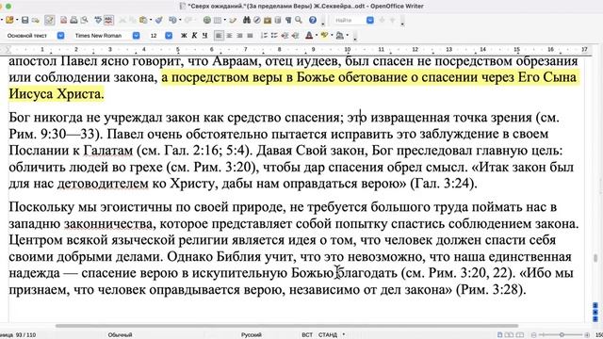Toggle the AutoSpellcheck ABC icon
The image size is (603, 339).
tap(108, 20)
